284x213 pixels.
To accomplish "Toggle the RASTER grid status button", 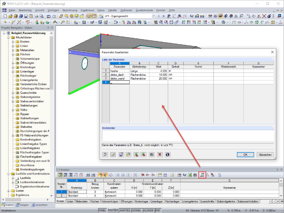I will (x=112, y=210).
